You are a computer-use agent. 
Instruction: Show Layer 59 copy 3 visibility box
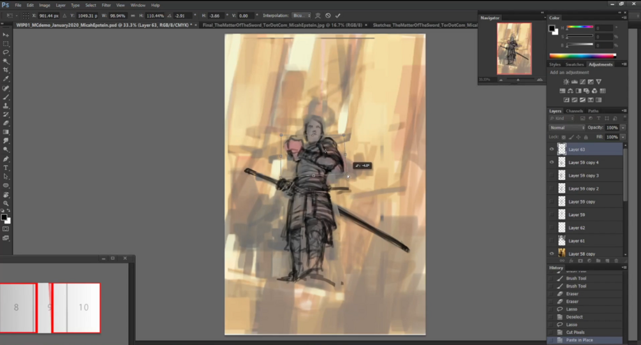552,175
